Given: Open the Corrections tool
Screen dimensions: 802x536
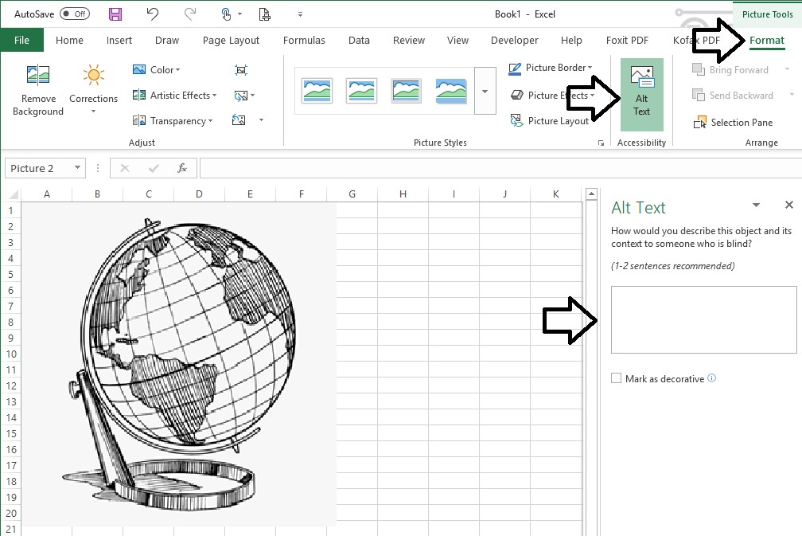Looking at the screenshot, I should tap(93, 88).
